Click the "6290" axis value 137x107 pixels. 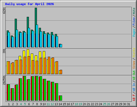coord(4,10)
